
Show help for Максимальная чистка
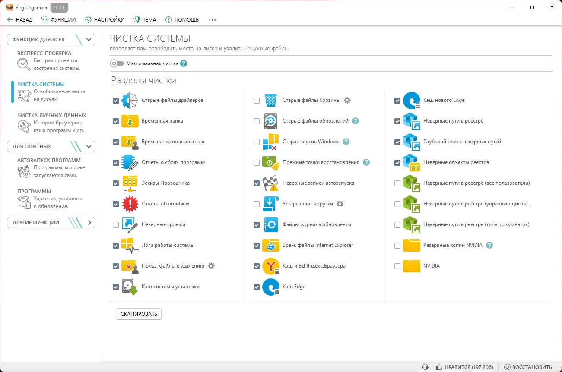click(184, 63)
